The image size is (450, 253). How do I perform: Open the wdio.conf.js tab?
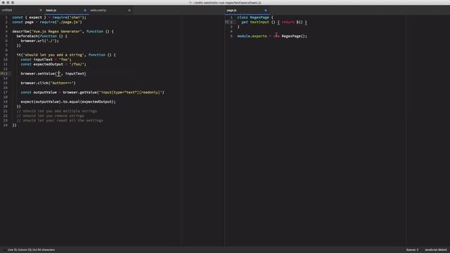(98, 10)
